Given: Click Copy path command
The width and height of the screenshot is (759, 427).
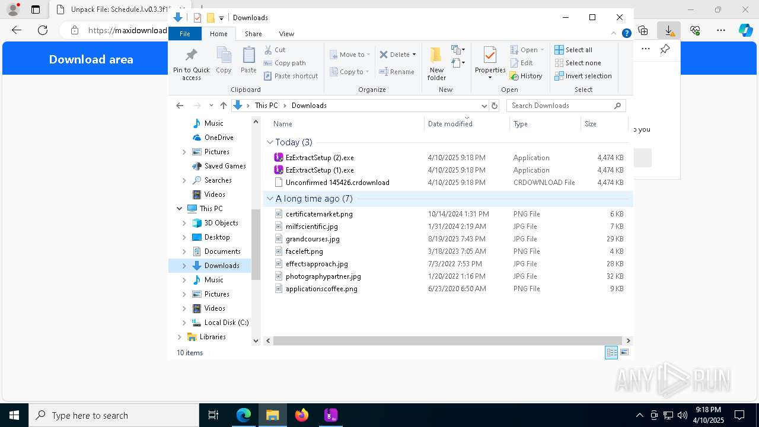Looking at the screenshot, I should point(285,63).
